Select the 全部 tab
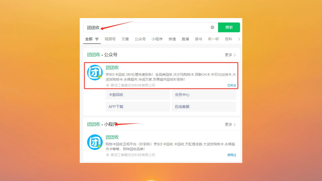 pos(89,39)
